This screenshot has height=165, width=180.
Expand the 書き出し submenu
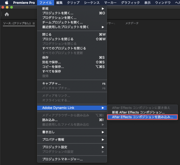click(x=72, y=132)
